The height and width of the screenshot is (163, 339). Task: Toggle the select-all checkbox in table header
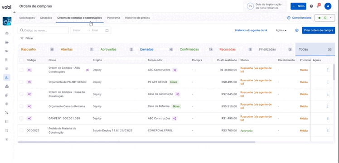click(21, 60)
